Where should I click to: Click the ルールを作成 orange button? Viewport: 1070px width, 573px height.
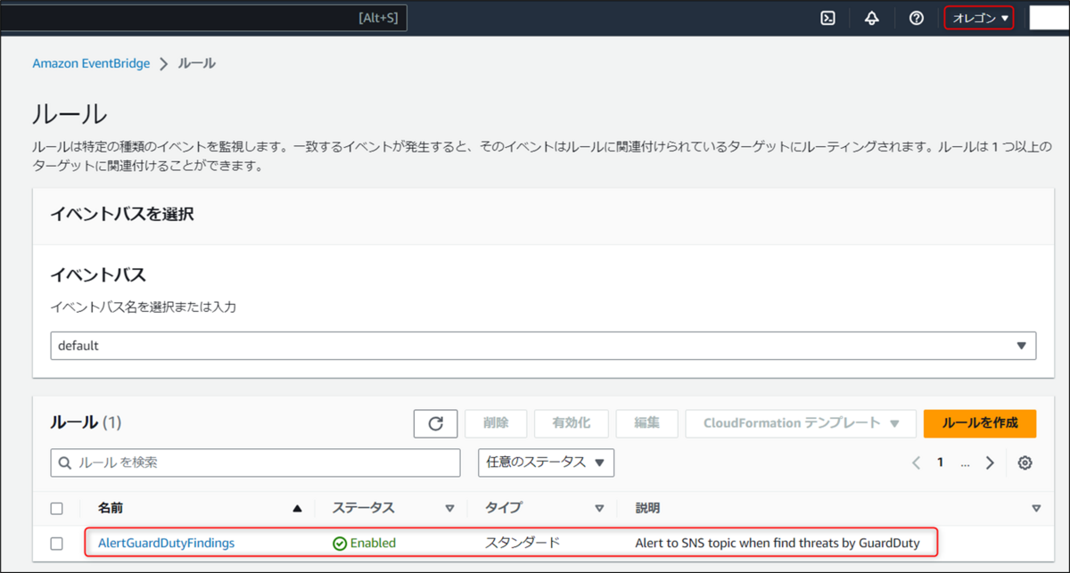tap(979, 423)
